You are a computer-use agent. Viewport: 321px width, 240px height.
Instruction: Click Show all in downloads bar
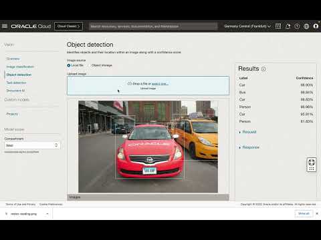click(x=304, y=213)
